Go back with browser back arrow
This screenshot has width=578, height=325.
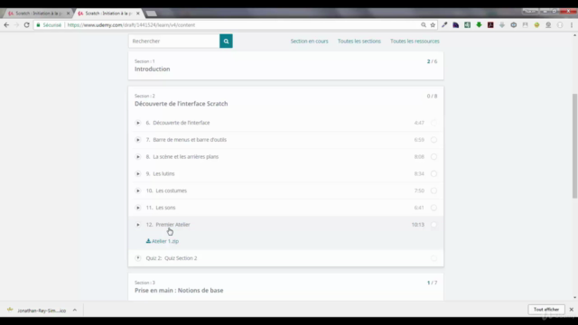(x=6, y=25)
